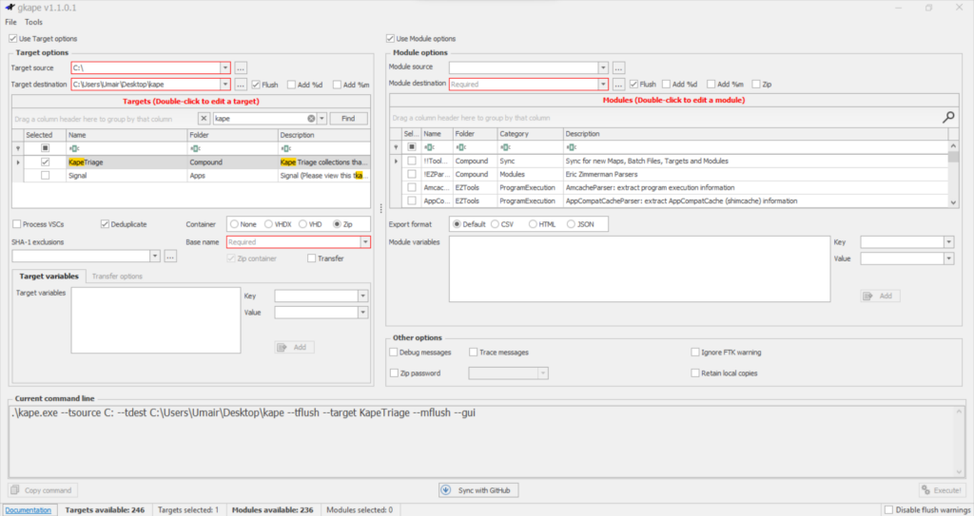Enable Debug messages

[x=393, y=352]
